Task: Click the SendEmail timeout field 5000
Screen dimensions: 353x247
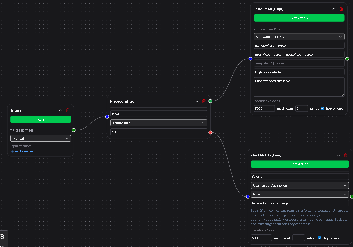Action: tap(264, 108)
